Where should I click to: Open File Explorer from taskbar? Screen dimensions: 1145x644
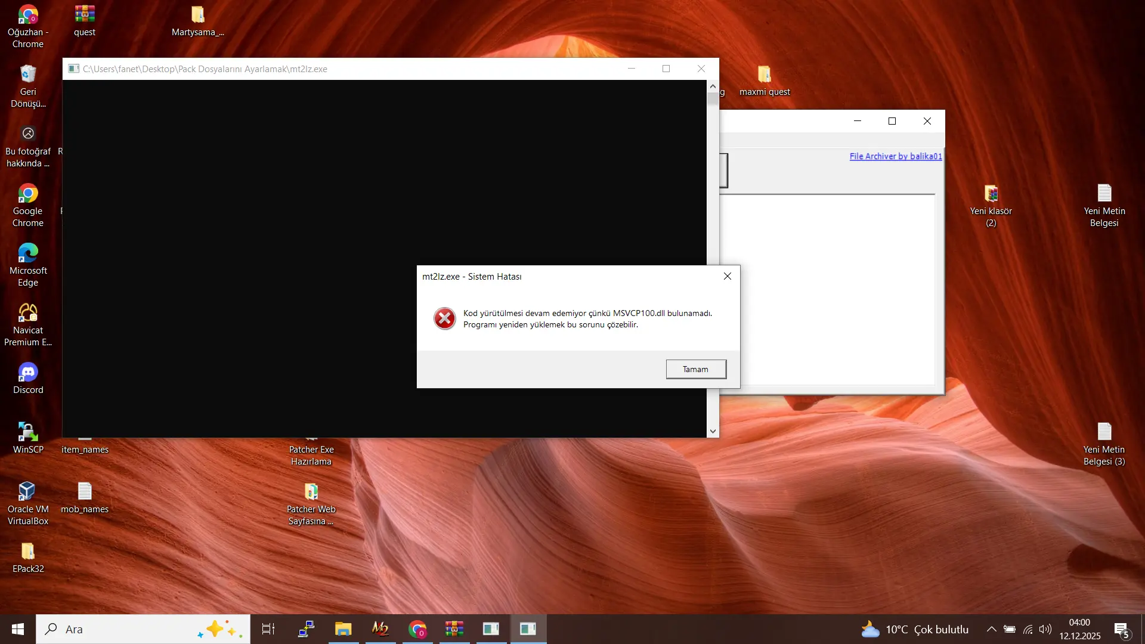pos(343,629)
